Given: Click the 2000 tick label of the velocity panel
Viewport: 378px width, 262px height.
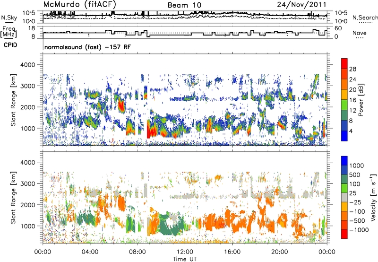Looking at the screenshot, I should tap(27, 205).
